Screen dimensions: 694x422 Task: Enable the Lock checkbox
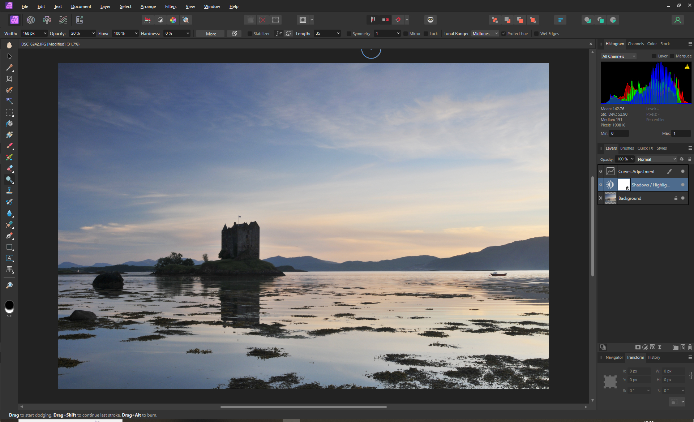[426, 34]
